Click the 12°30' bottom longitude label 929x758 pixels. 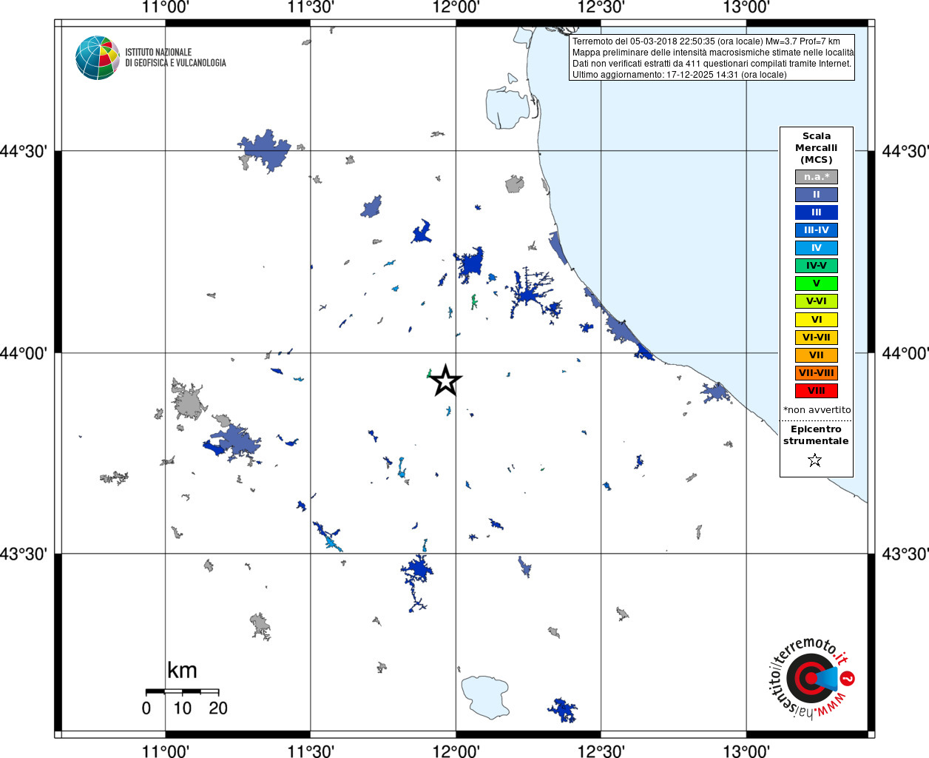[601, 751]
